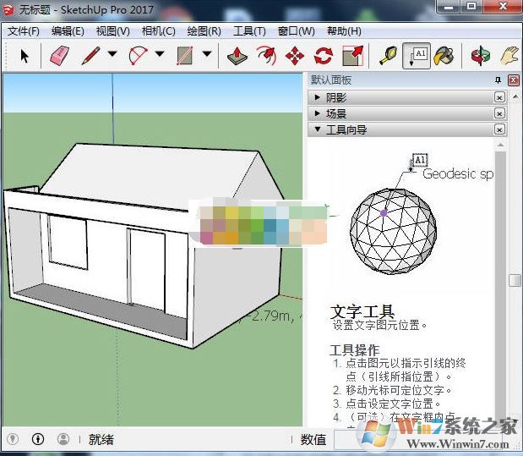The height and width of the screenshot is (456, 523).
Task: Close the 场景 section with its x
Action: point(499,113)
